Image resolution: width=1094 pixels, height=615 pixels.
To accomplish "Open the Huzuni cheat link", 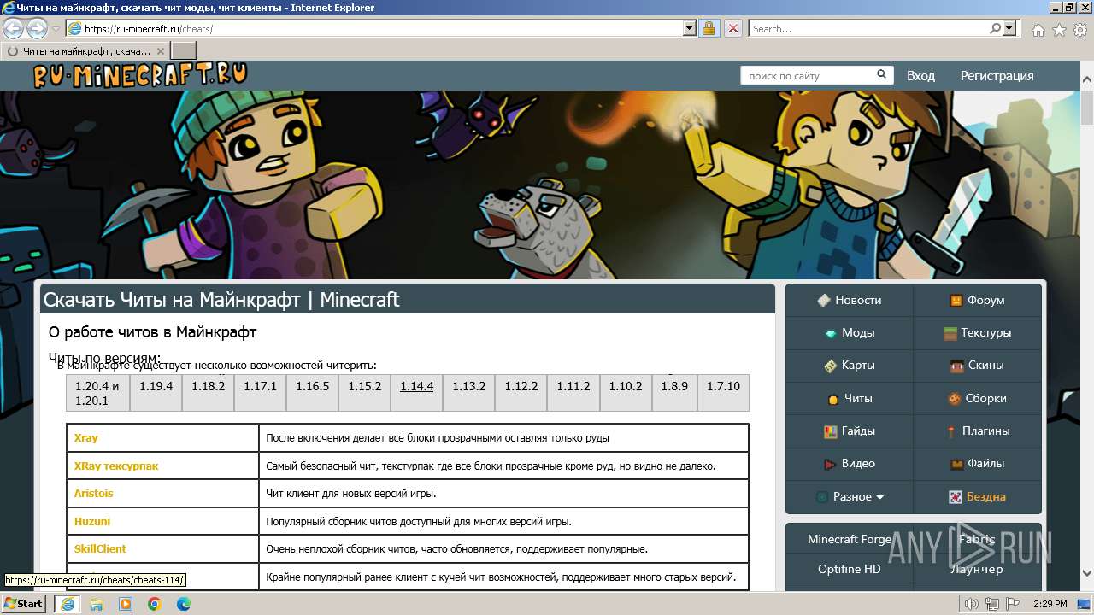I will [x=91, y=521].
